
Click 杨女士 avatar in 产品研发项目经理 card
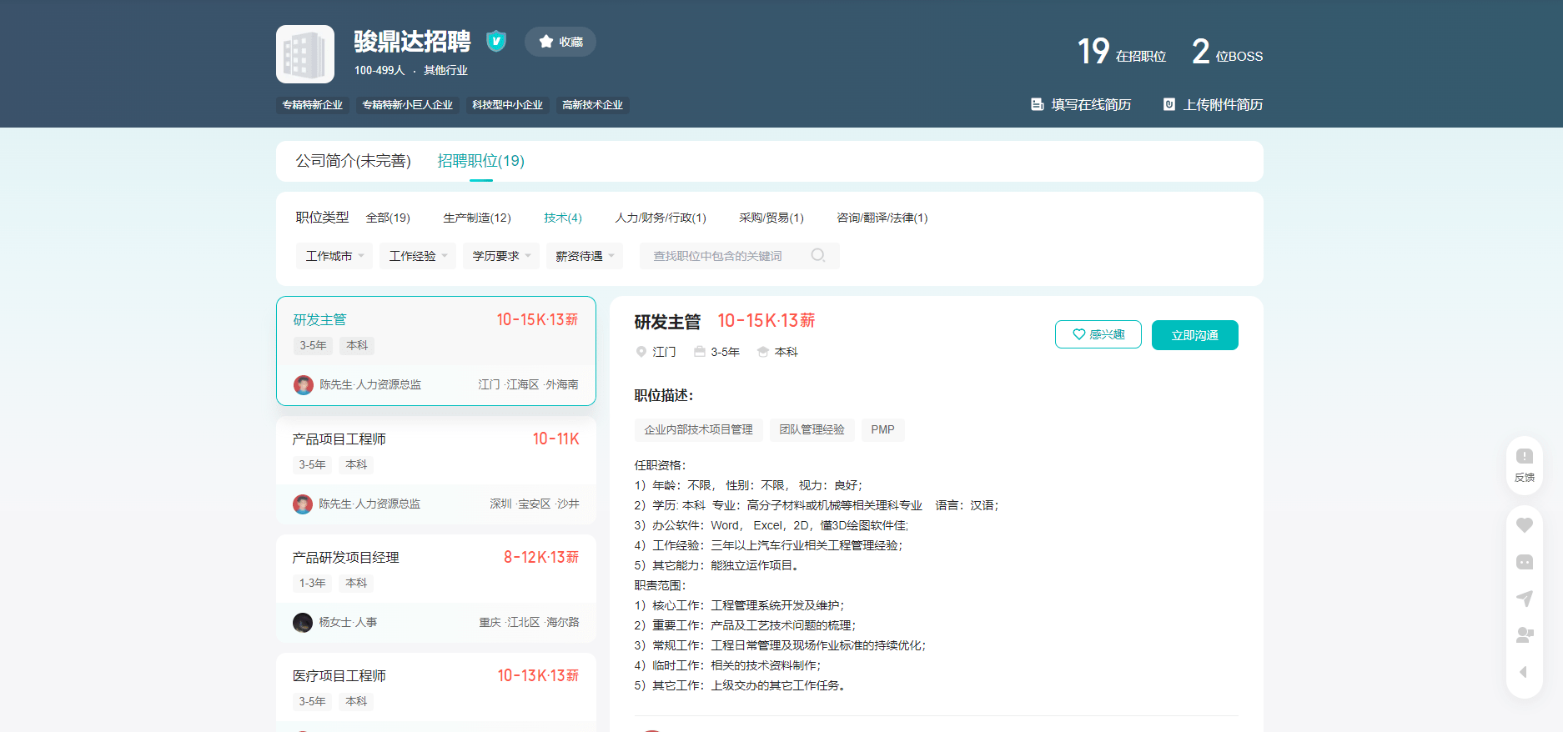point(303,622)
